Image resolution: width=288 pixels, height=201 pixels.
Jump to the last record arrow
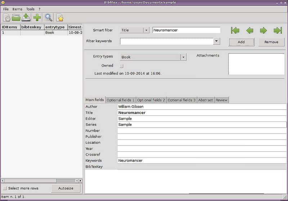tap(277, 30)
